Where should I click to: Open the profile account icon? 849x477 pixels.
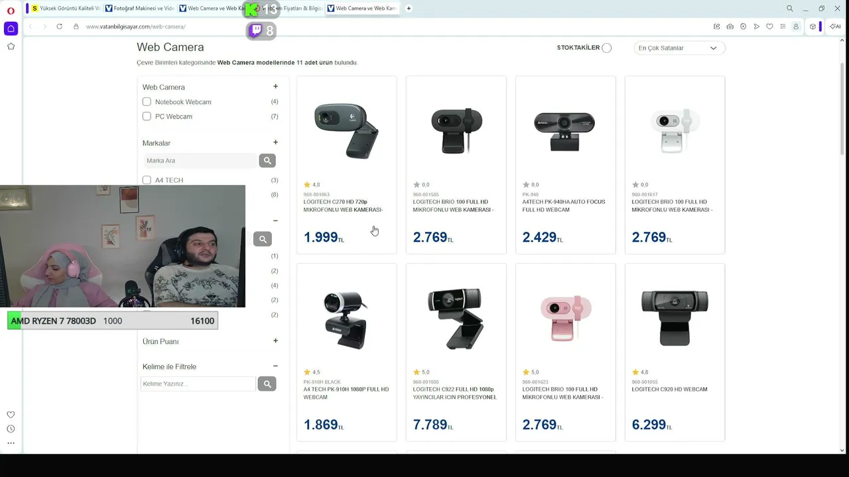click(796, 26)
